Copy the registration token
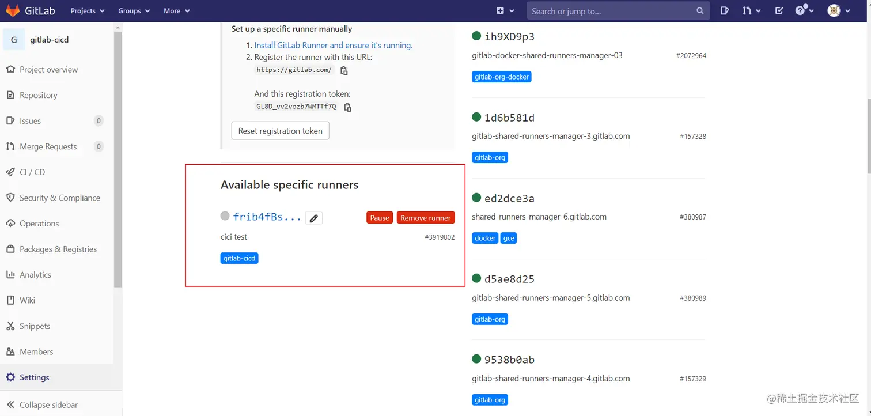 pyautogui.click(x=347, y=107)
